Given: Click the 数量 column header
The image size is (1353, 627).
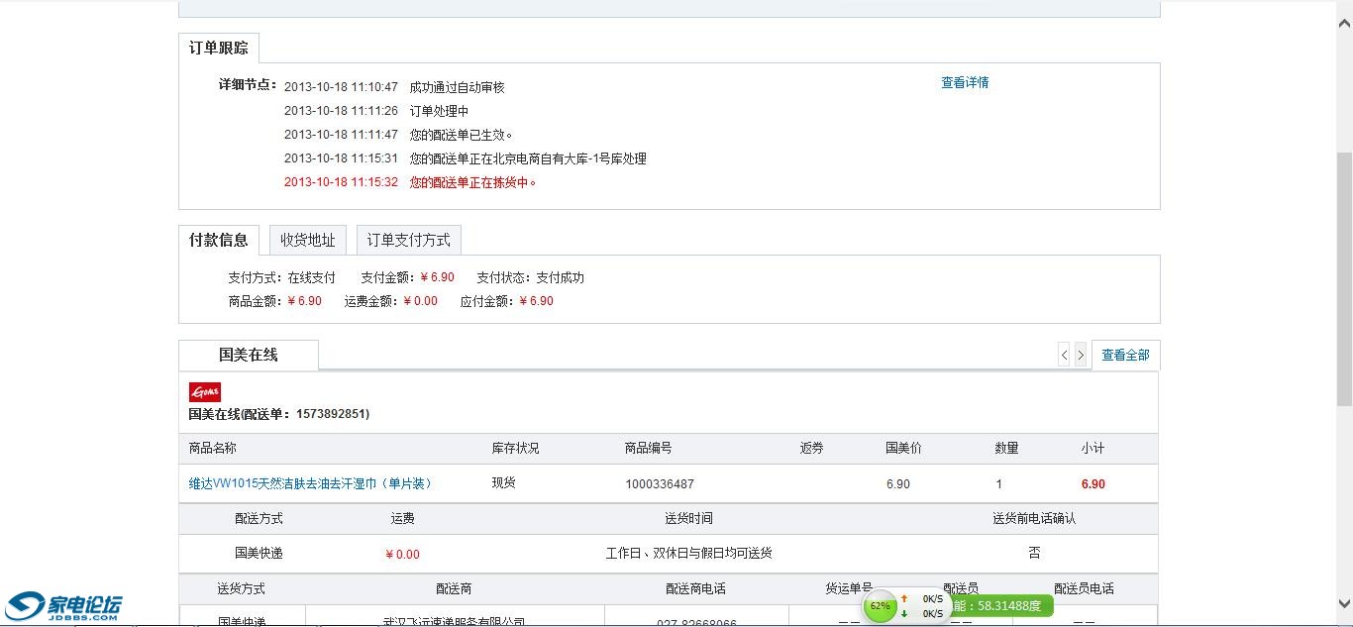Looking at the screenshot, I should [1006, 449].
